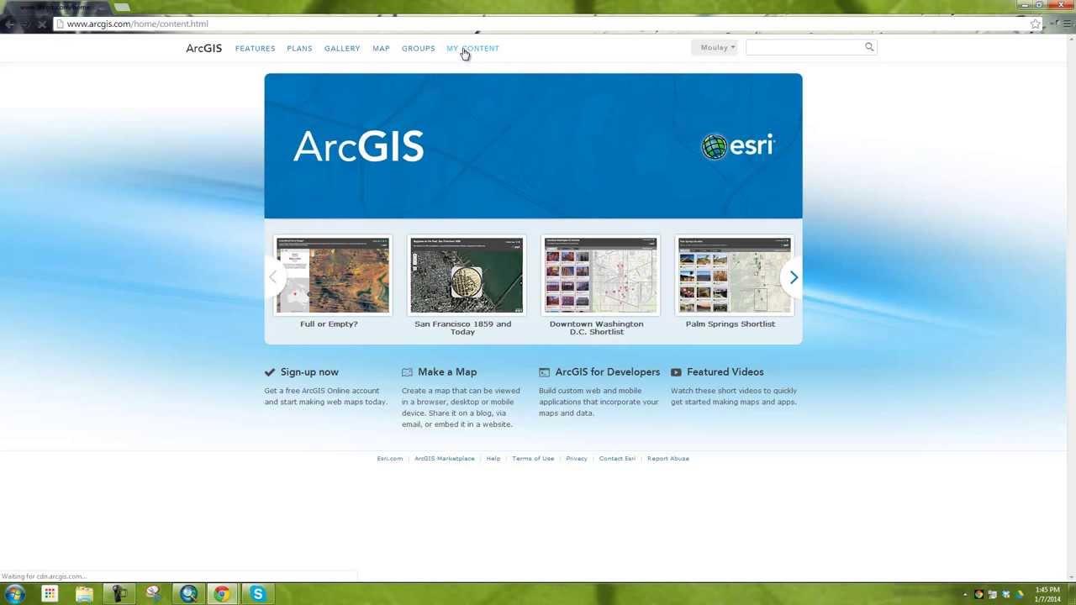Screen dimensions: 1076x605
Task: Open a new browser tab
Action: 122,8
